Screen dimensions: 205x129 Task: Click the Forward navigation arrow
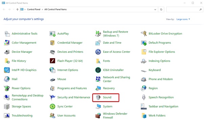click(x=9, y=9)
